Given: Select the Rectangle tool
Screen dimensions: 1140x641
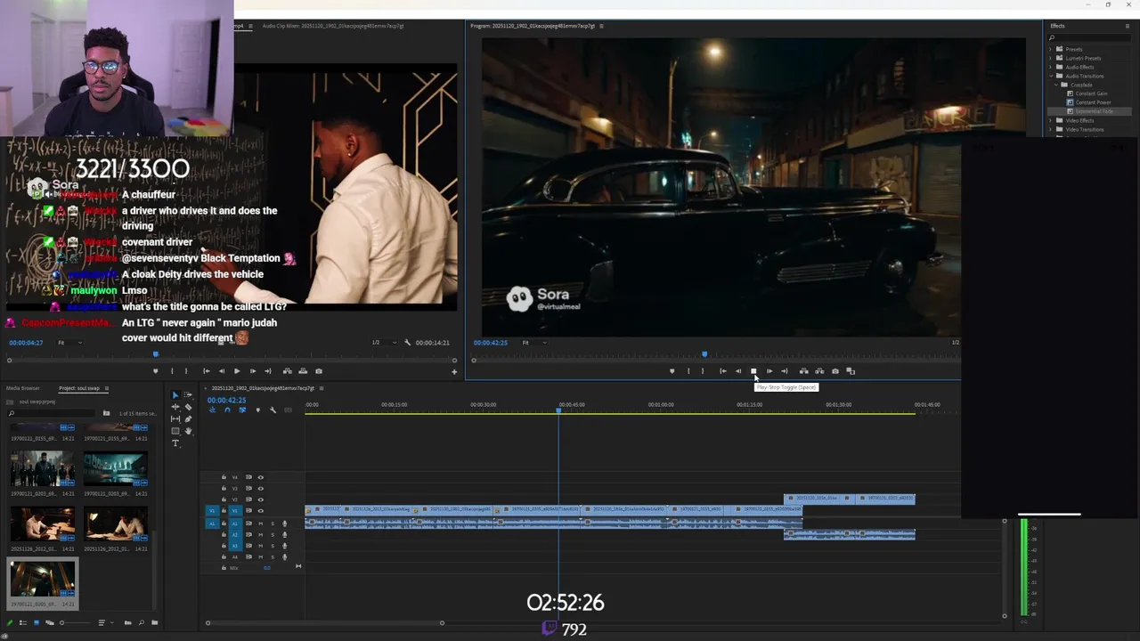Looking at the screenshot, I should [175, 431].
